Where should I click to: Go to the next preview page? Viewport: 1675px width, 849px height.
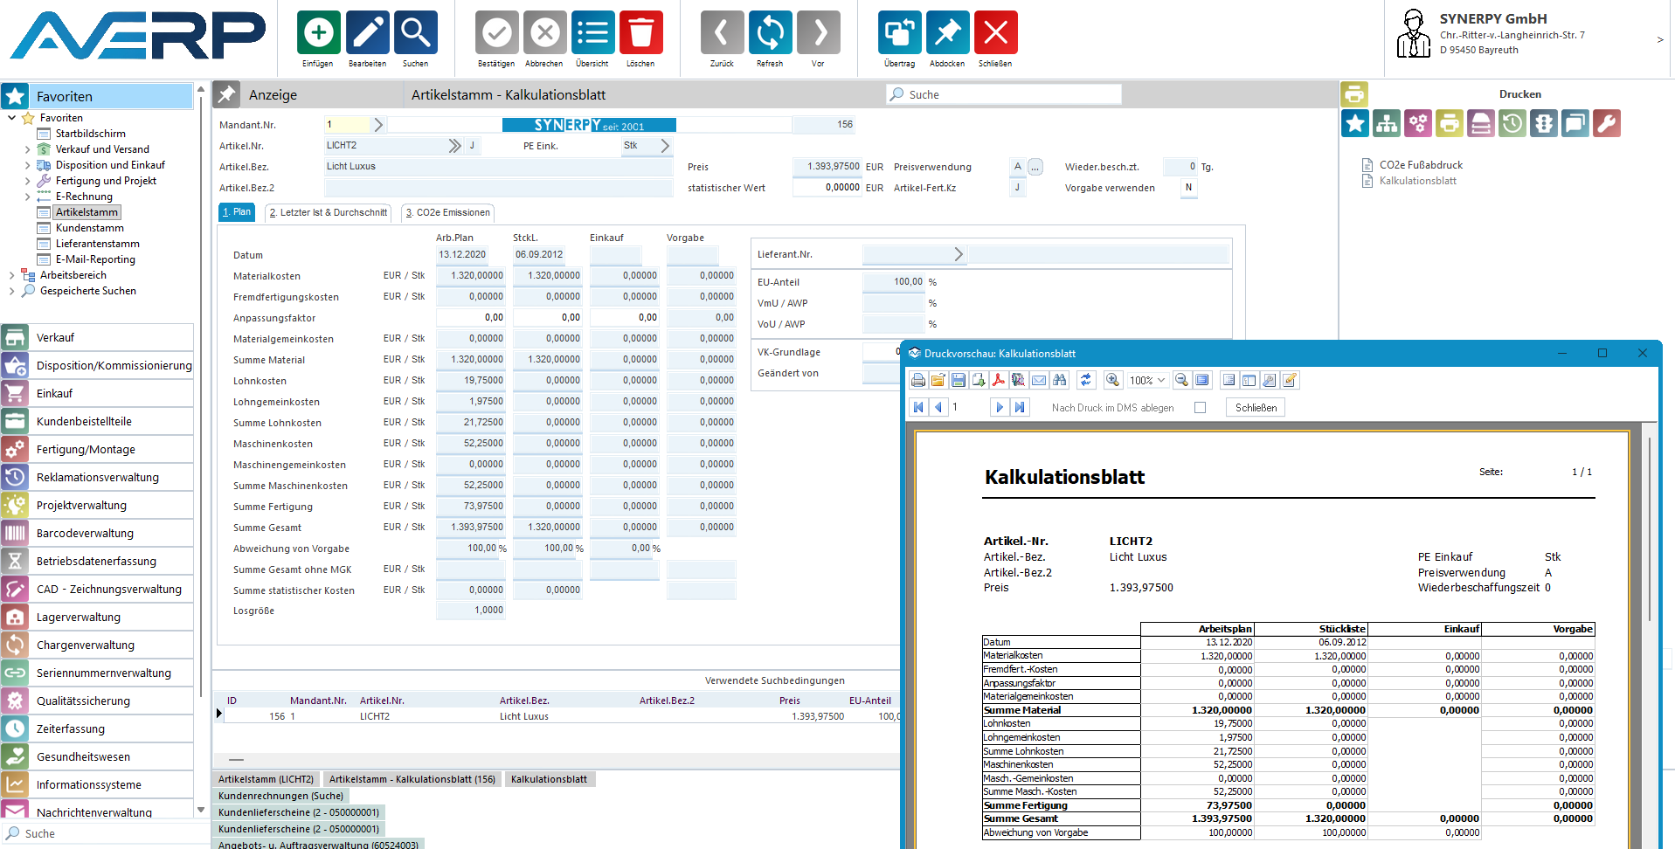pos(999,407)
